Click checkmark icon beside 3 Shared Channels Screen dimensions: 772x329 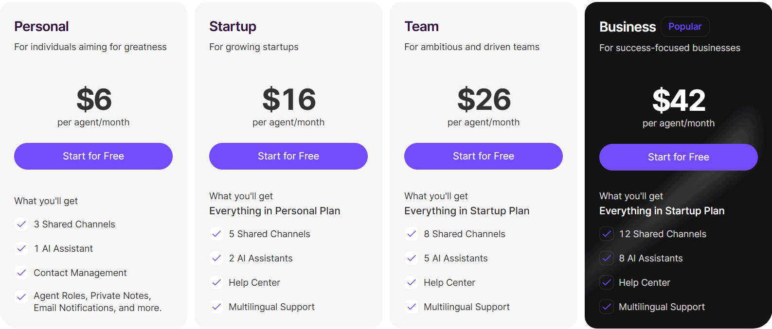click(x=21, y=224)
